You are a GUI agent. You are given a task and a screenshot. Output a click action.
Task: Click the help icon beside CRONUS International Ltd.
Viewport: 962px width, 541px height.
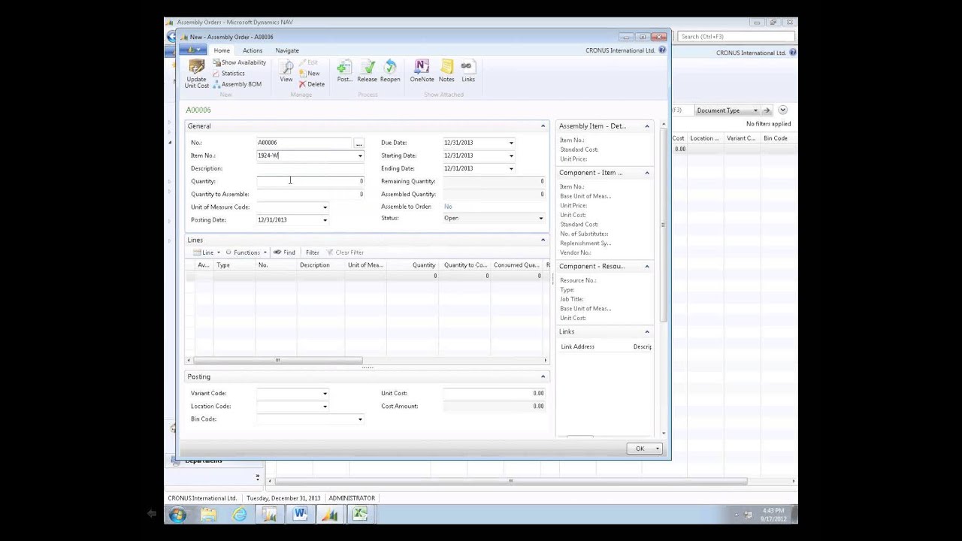coord(662,50)
